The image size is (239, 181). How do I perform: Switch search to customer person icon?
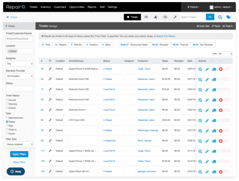point(155,17)
